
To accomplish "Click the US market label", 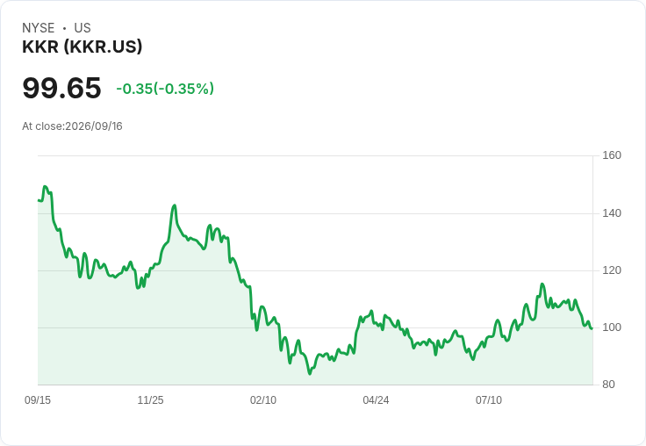I will 83,28.
